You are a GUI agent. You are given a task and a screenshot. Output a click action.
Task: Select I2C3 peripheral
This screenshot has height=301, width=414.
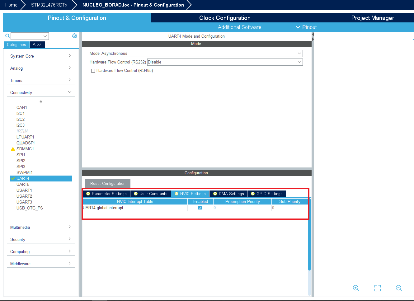pos(21,125)
